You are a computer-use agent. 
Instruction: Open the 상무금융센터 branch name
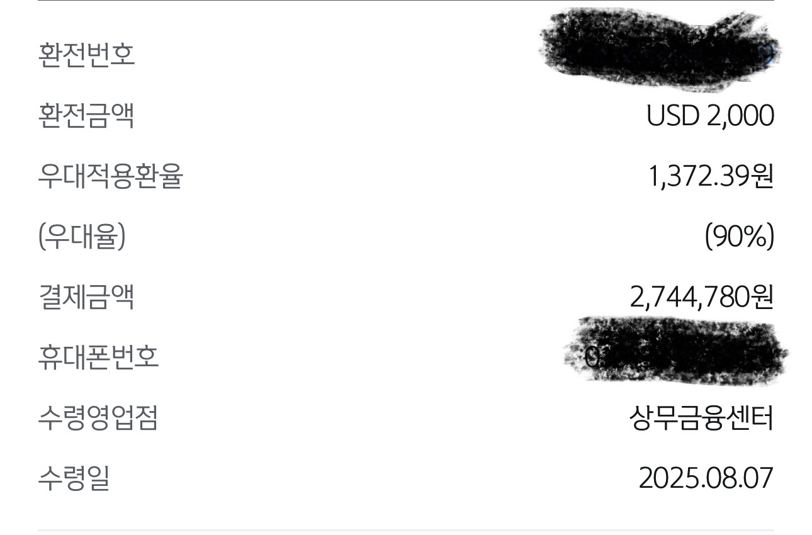coord(701,418)
